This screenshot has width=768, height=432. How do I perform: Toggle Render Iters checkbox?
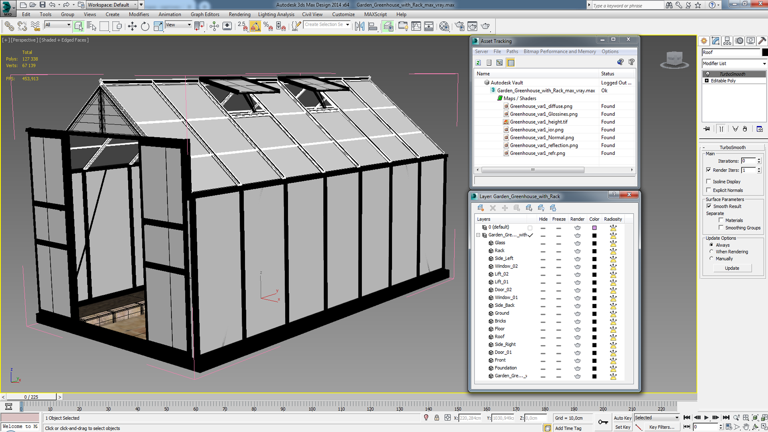point(709,170)
